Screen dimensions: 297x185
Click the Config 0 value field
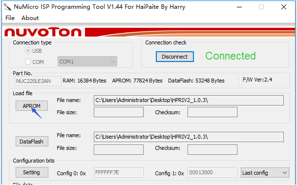(119, 172)
